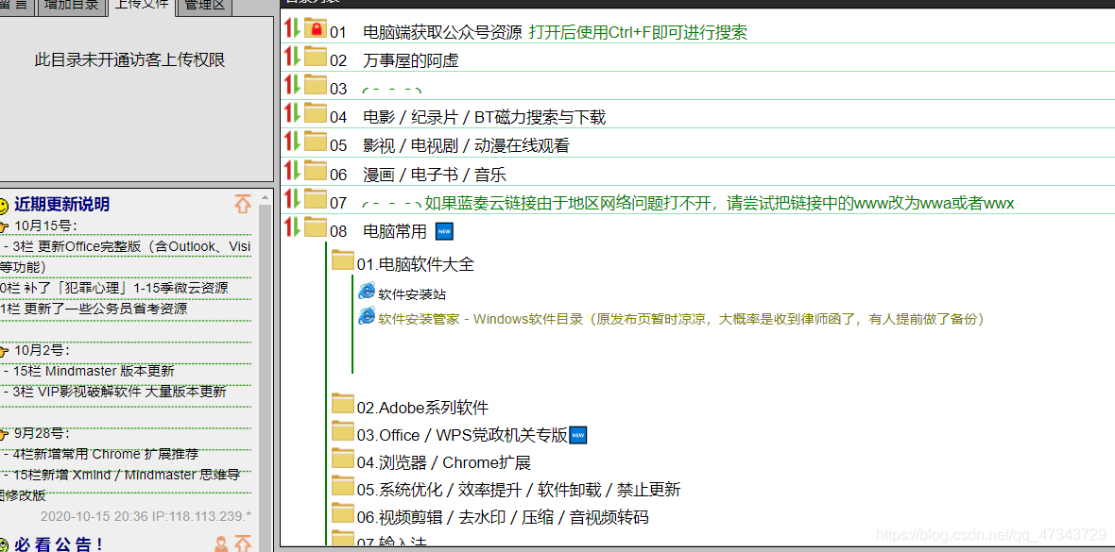Click the folder icon for 06.视频剪辑
The width and height of the screenshot is (1115, 552).
click(x=343, y=513)
